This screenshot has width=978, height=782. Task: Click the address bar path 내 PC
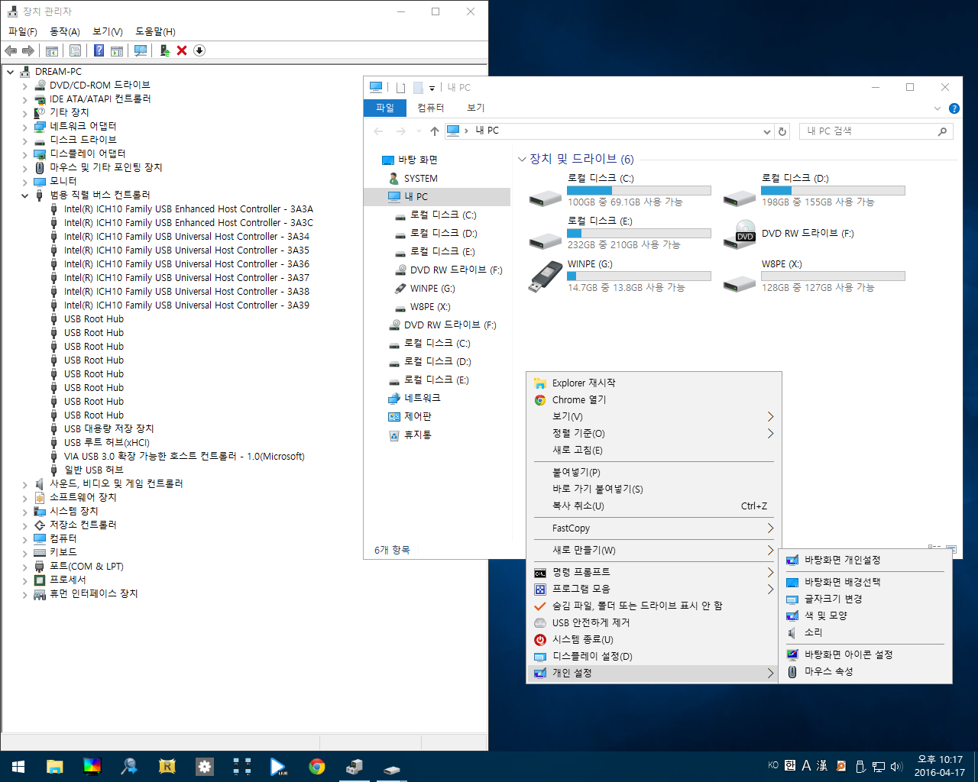487,131
